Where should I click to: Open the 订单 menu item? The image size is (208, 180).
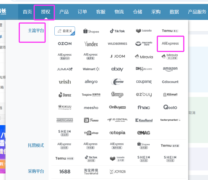82,12
